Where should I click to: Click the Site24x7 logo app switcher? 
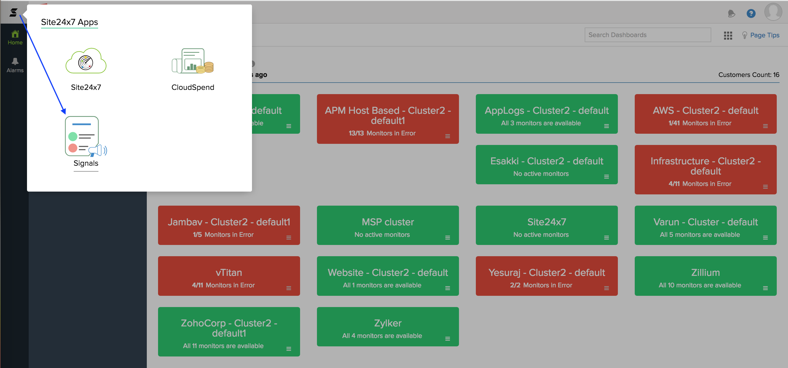(13, 12)
